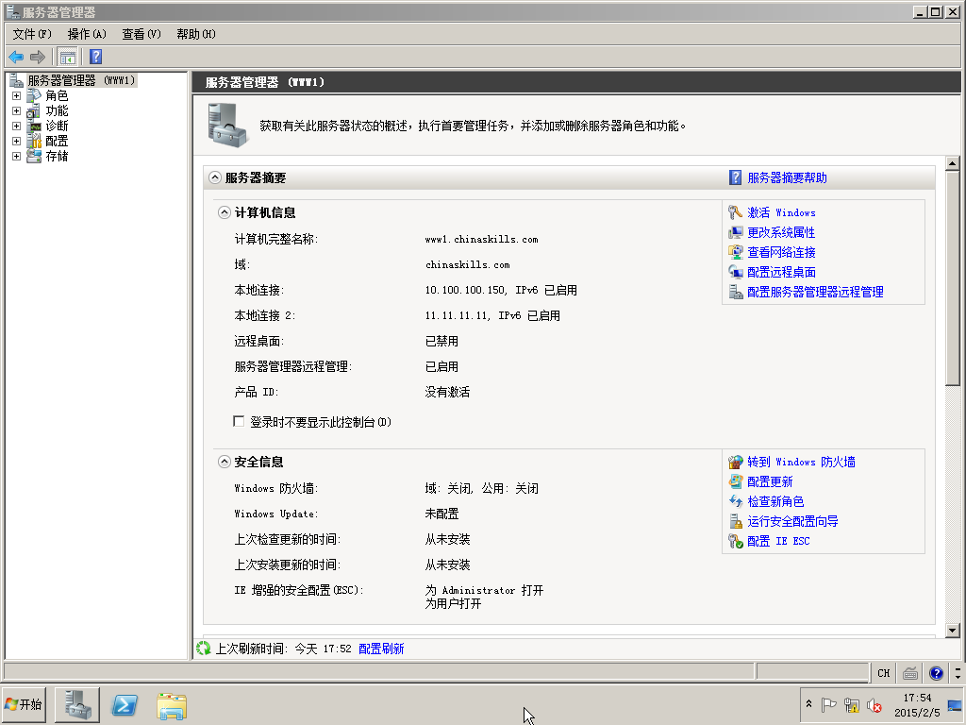
Task: Click 配置服务器管理器远程管理 link
Action: click(815, 292)
